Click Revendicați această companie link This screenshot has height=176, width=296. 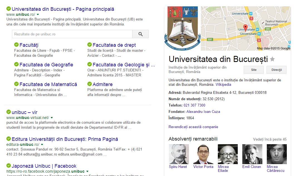click(193, 127)
